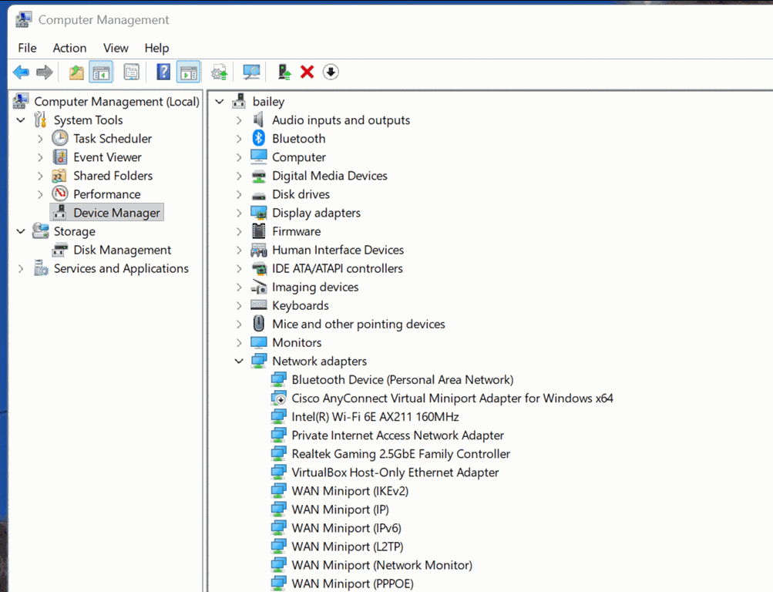Open the View menu
The image size is (773, 592).
click(116, 48)
